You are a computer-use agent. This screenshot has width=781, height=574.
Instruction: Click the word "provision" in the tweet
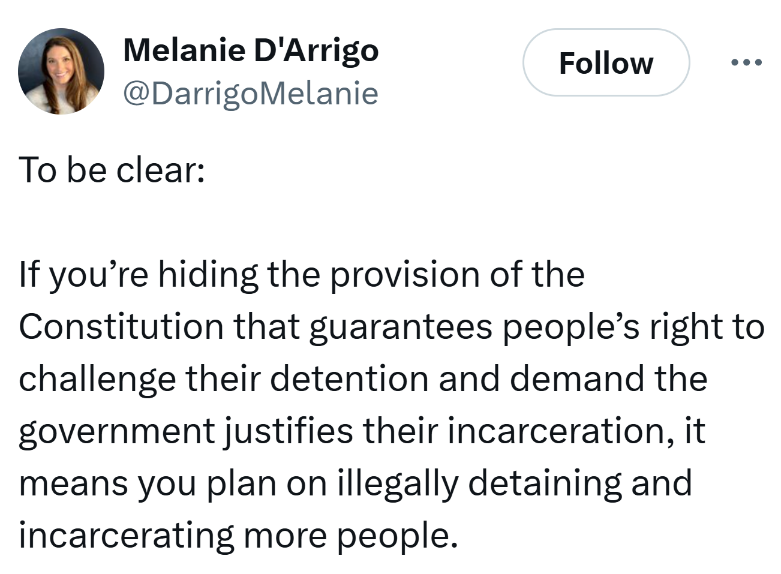(406, 275)
